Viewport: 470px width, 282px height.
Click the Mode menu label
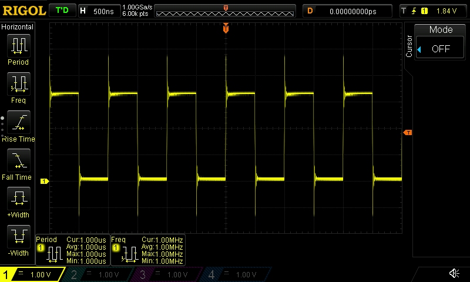(441, 29)
